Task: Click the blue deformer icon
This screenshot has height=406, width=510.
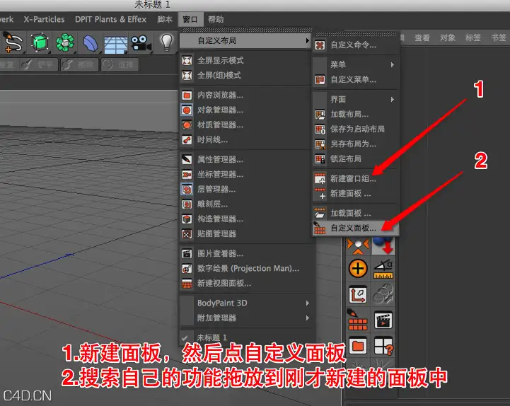Action: [91, 42]
